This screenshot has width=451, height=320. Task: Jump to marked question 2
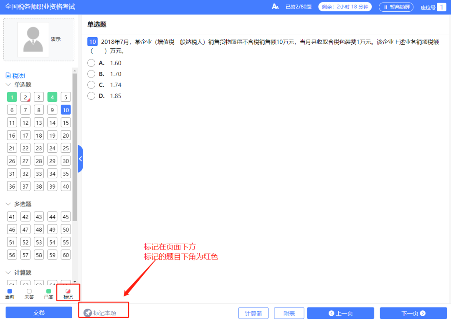click(25, 97)
